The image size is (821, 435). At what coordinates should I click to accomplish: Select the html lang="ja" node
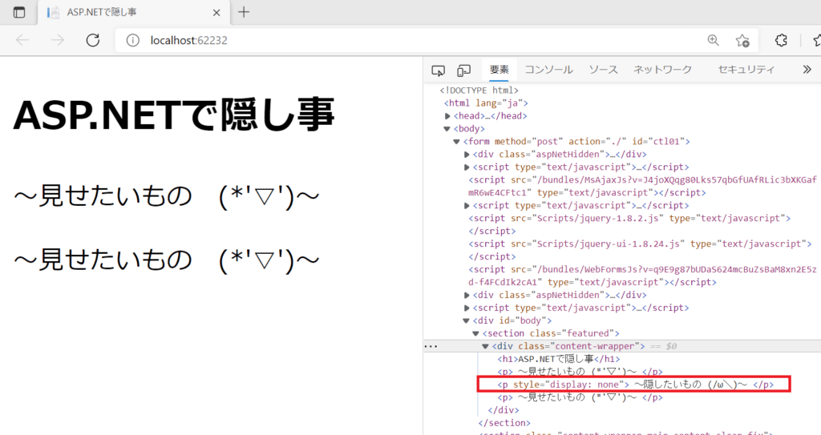(x=486, y=103)
